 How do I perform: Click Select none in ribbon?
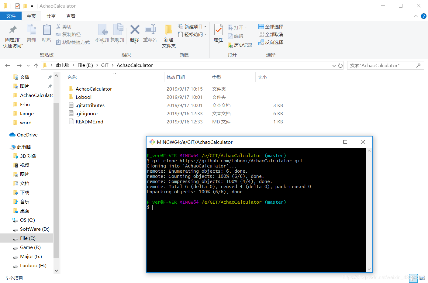(x=271, y=35)
